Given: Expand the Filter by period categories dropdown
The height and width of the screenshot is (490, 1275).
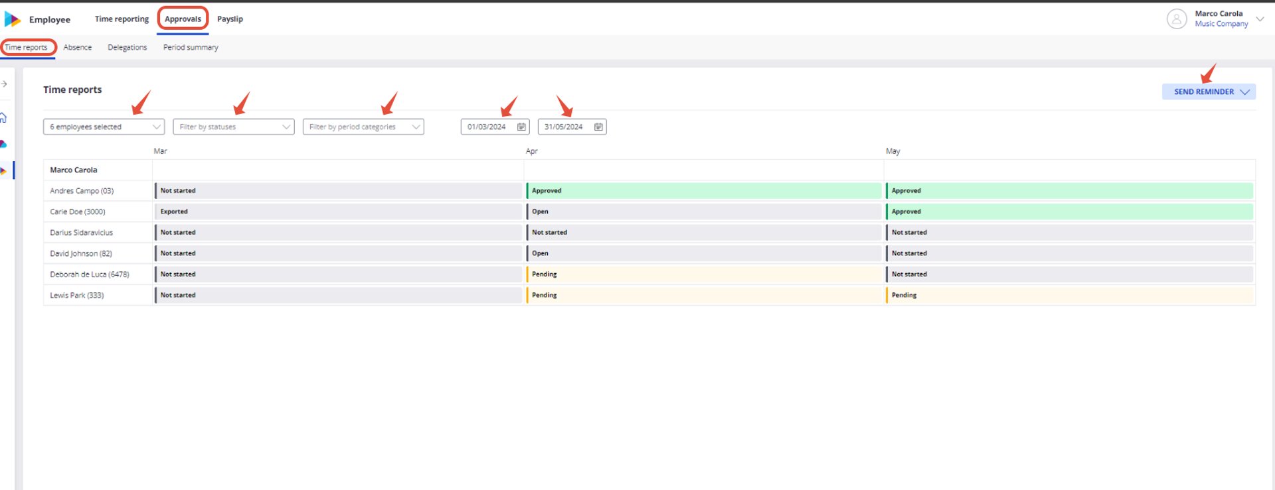Looking at the screenshot, I should (363, 127).
